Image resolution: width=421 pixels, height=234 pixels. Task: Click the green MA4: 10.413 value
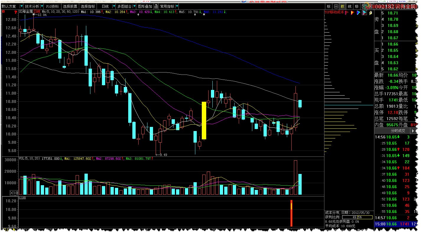pos(165,12)
